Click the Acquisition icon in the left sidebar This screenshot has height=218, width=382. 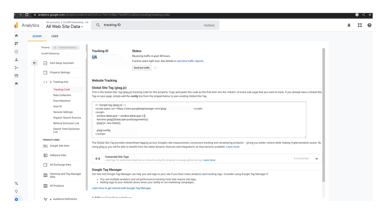point(16,67)
